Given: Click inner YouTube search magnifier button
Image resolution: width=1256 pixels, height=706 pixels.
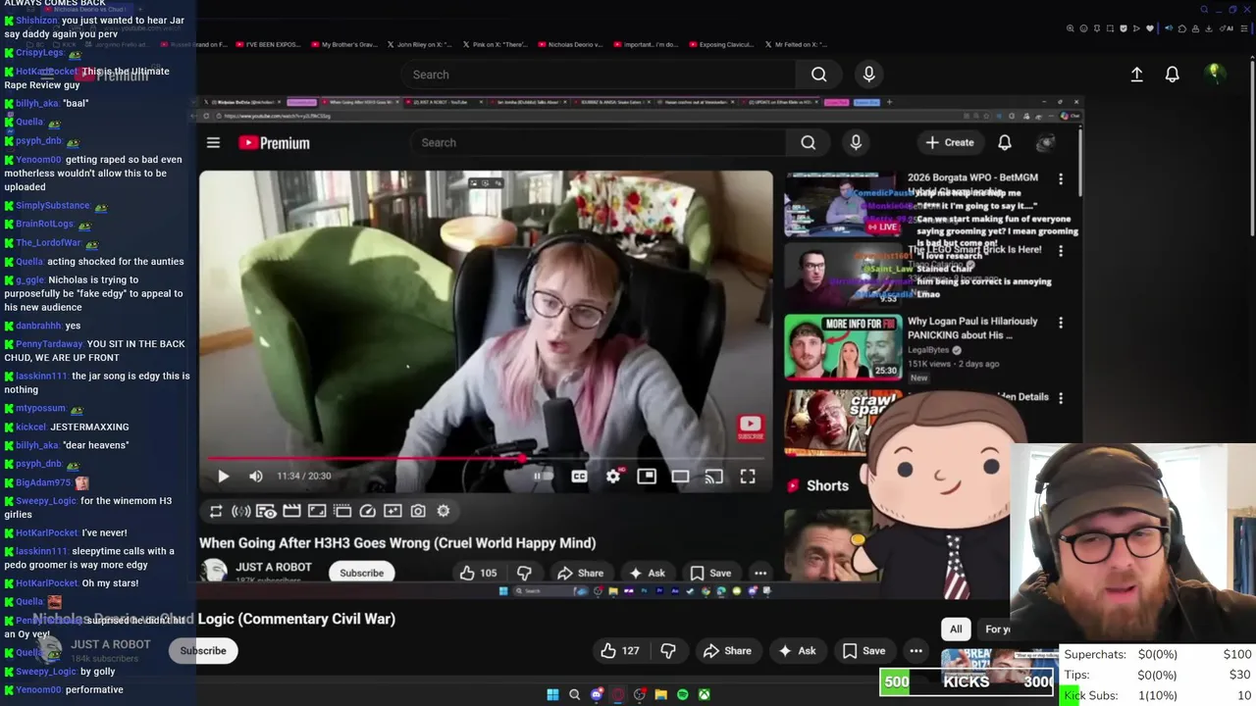Looking at the screenshot, I should click(808, 143).
